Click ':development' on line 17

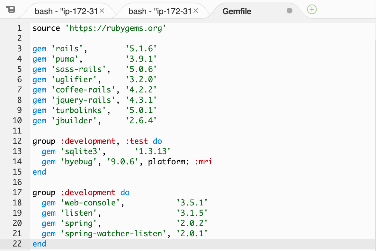(88, 193)
